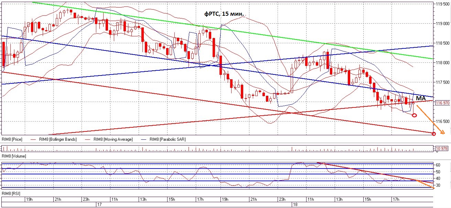This screenshot has width=451, height=208.
Task: Click the 117 500 price axis label
Action: (x=443, y=82)
